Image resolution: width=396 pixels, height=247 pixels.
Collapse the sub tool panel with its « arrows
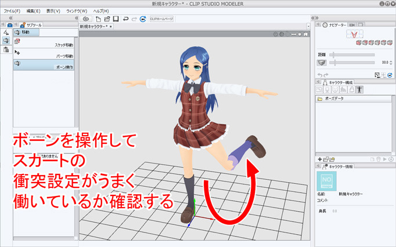77,18
